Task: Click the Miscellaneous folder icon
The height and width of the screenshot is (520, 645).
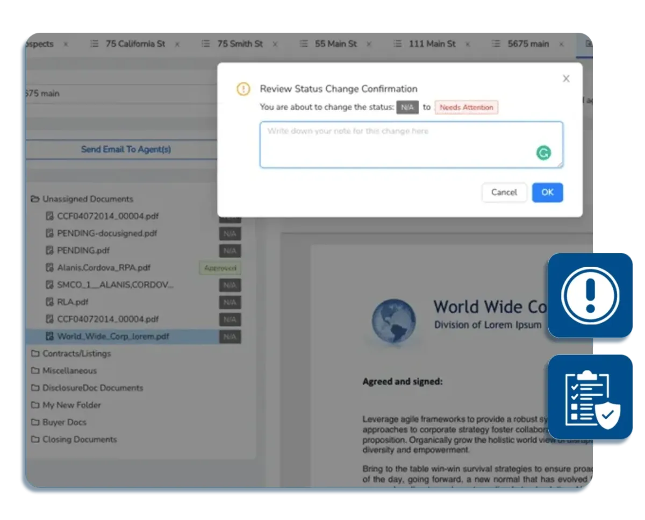Action: tap(35, 371)
